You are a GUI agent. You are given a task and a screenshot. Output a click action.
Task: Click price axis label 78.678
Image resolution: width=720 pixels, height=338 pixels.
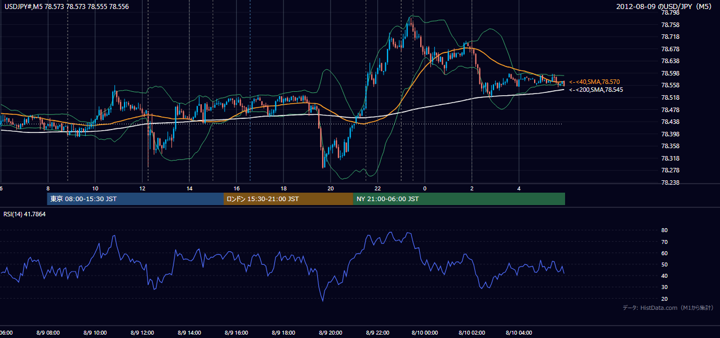click(x=670, y=49)
